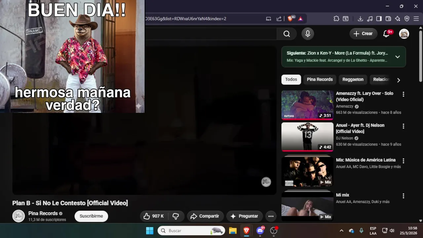423x238 pixels.
Task: Open ESP LAA keyboard language switcher
Action: point(373,231)
